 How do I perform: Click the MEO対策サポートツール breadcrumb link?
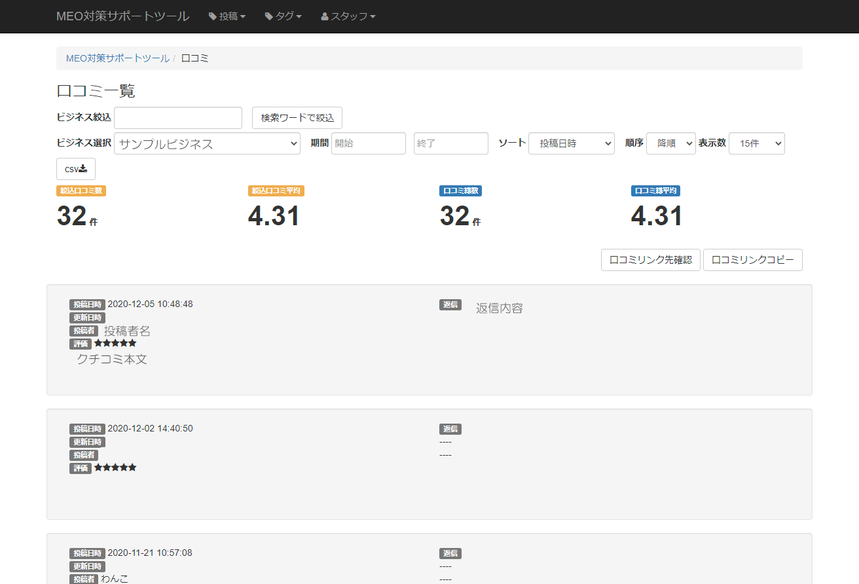[x=118, y=58]
